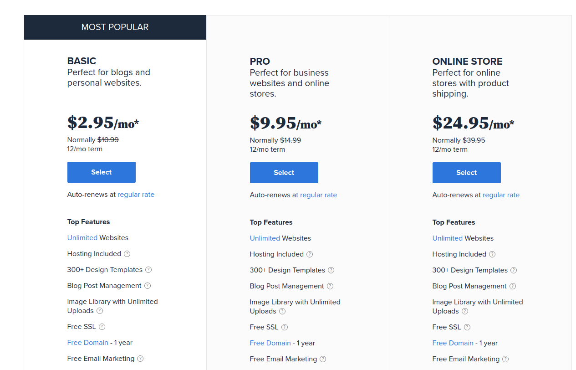Screen dimensions: 576x370
Task: Click help icon beside Pro Blog Post Management
Action: [330, 286]
